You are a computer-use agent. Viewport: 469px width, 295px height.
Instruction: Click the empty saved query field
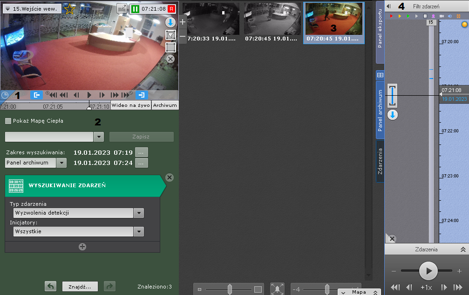tap(49, 137)
